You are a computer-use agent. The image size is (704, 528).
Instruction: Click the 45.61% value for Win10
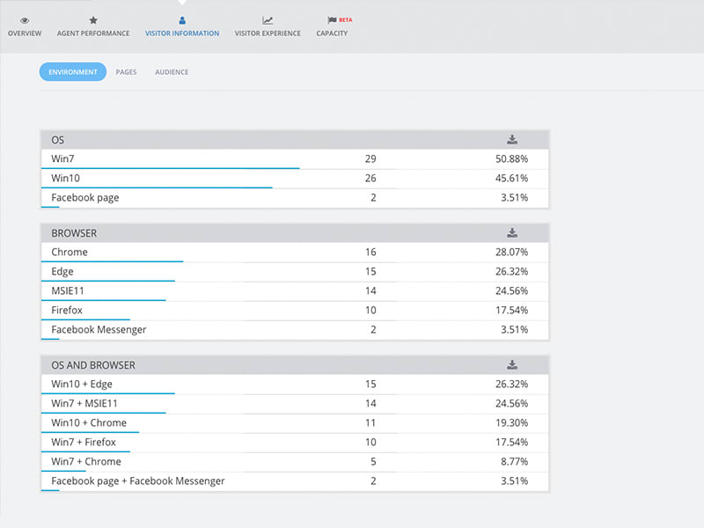coord(511,178)
